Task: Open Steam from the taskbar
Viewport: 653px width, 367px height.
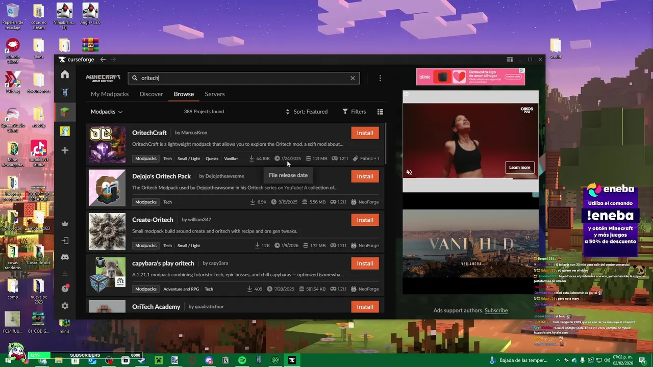Action: click(142, 360)
